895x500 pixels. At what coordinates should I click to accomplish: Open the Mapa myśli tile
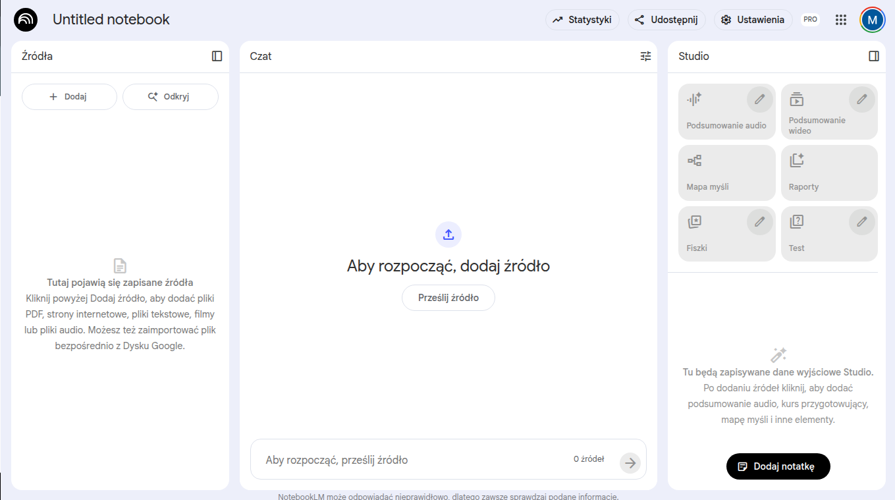tap(727, 173)
